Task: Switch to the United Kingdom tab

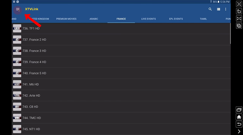Action: point(39,19)
